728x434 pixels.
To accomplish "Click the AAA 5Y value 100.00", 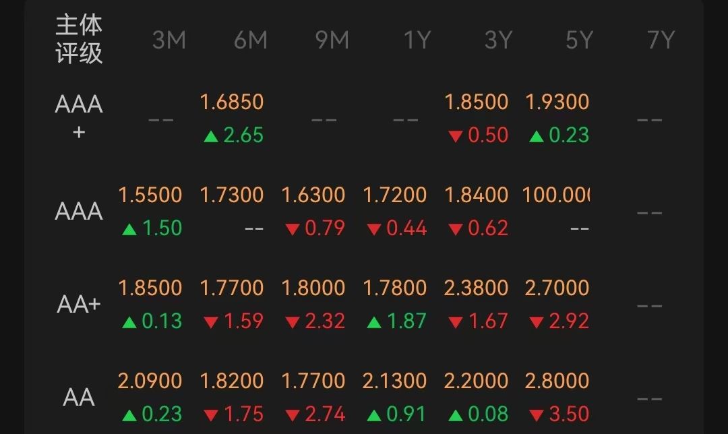I will [x=556, y=195].
